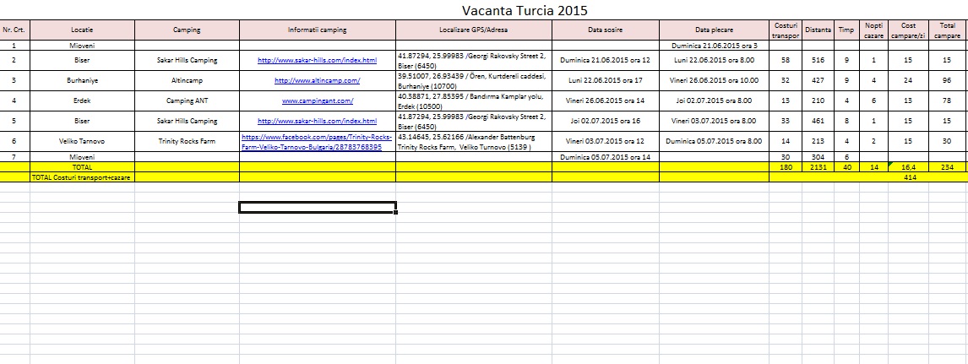Click the total distance cell showing 2131
Viewport: 968px width, 364px height.
(x=818, y=167)
